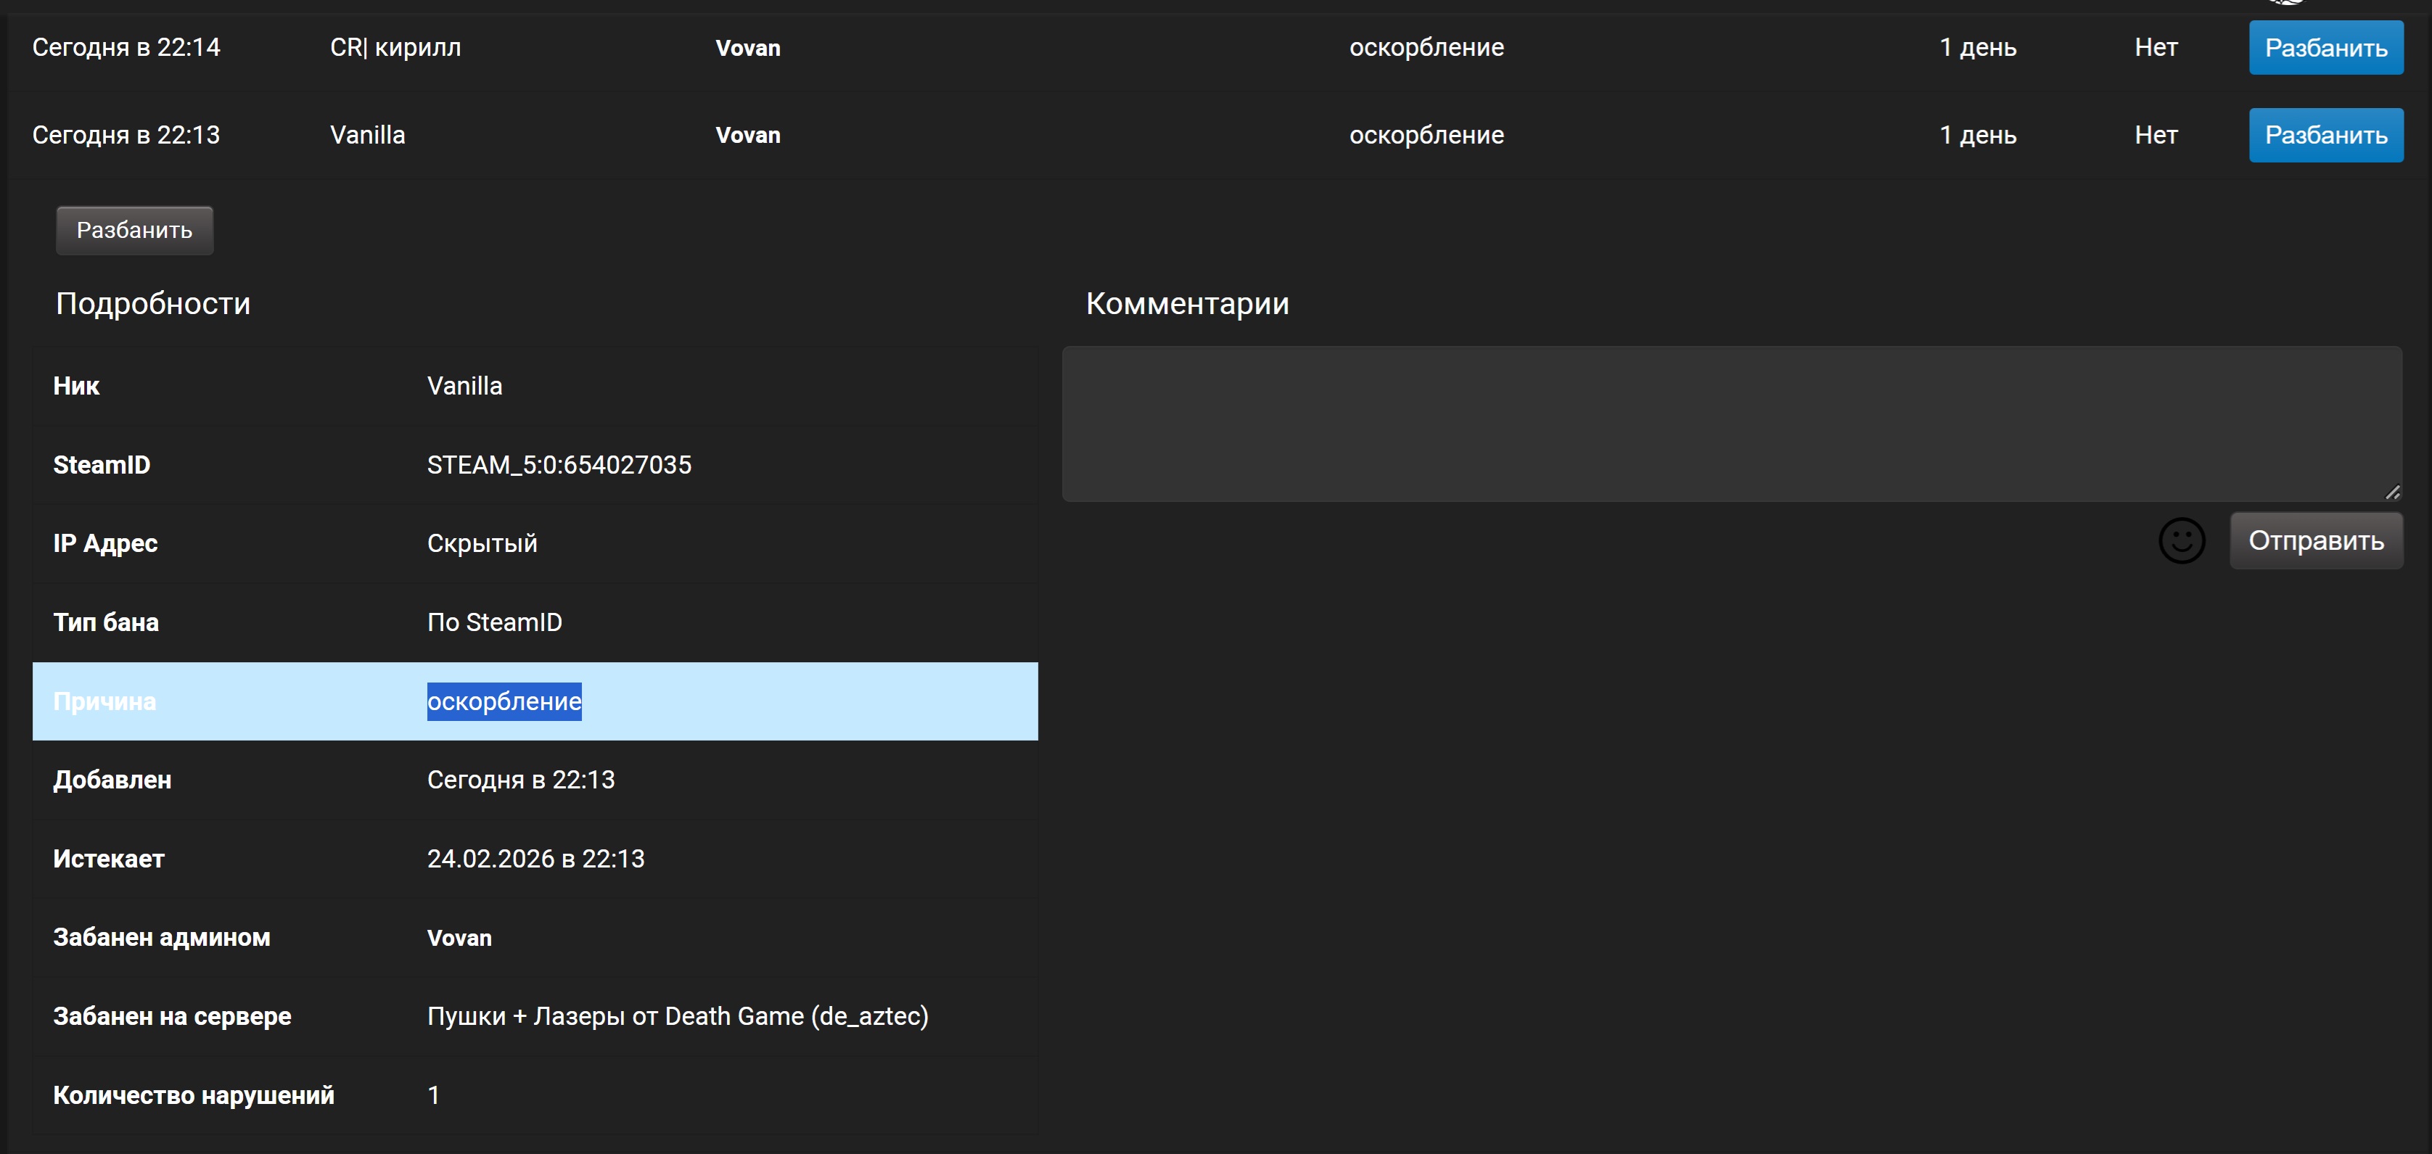Click the Причина highlighted row label
The width and height of the screenshot is (2432, 1154).
click(104, 701)
